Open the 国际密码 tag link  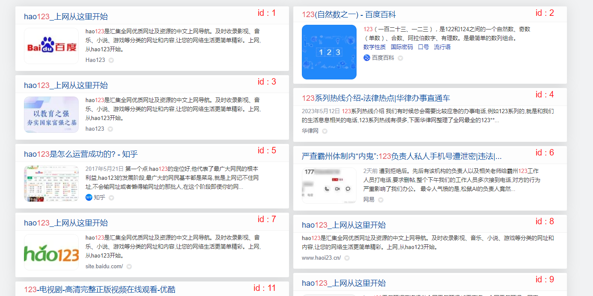point(402,47)
